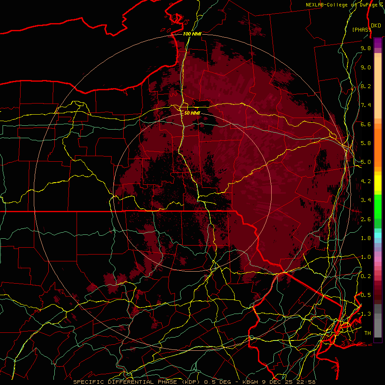The width and height of the screenshot is (385, 385).
Task: Select the 1.0 value on the color scale
Action: [366, 257]
